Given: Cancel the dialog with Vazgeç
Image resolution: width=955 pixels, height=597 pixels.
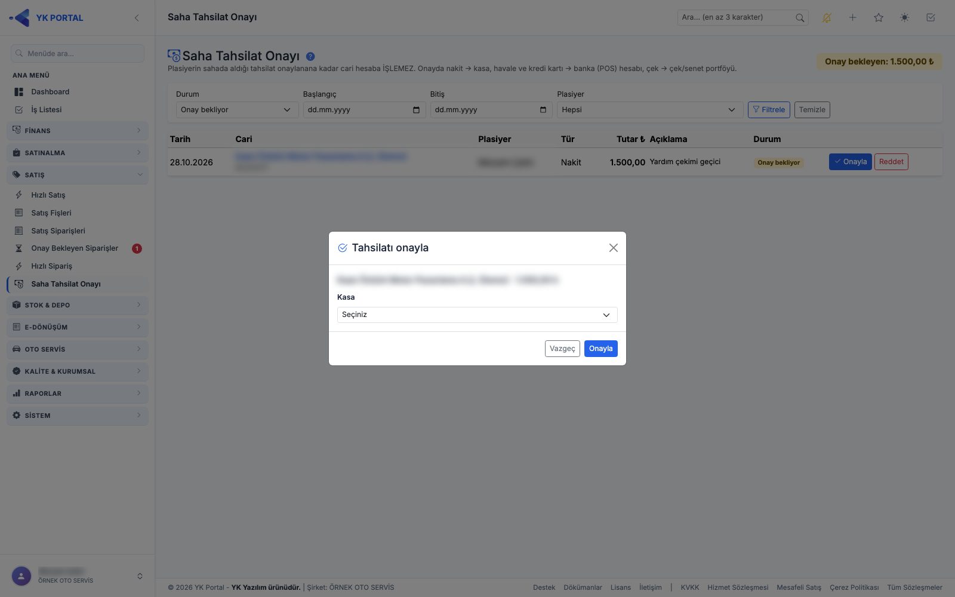Looking at the screenshot, I should click(562, 349).
